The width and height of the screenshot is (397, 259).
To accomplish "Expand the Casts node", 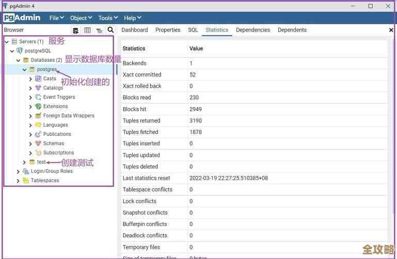I will tap(30, 79).
